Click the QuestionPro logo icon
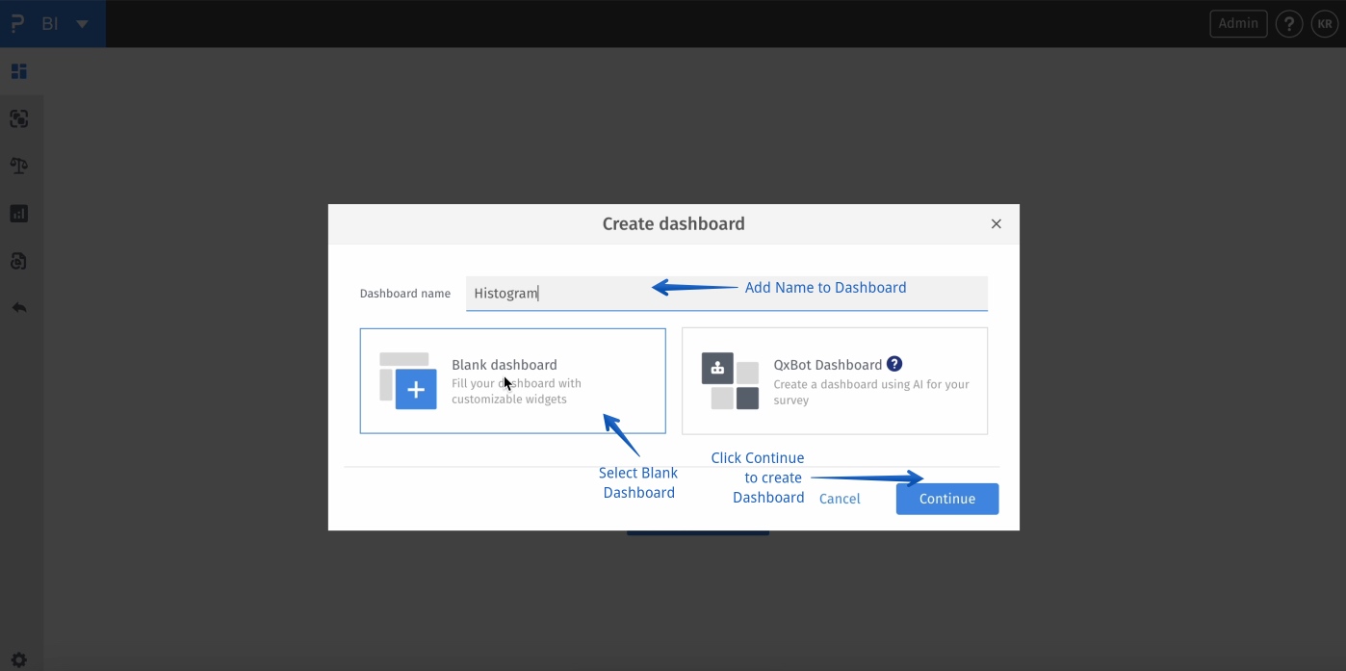Image resolution: width=1346 pixels, height=671 pixels. coord(17,23)
